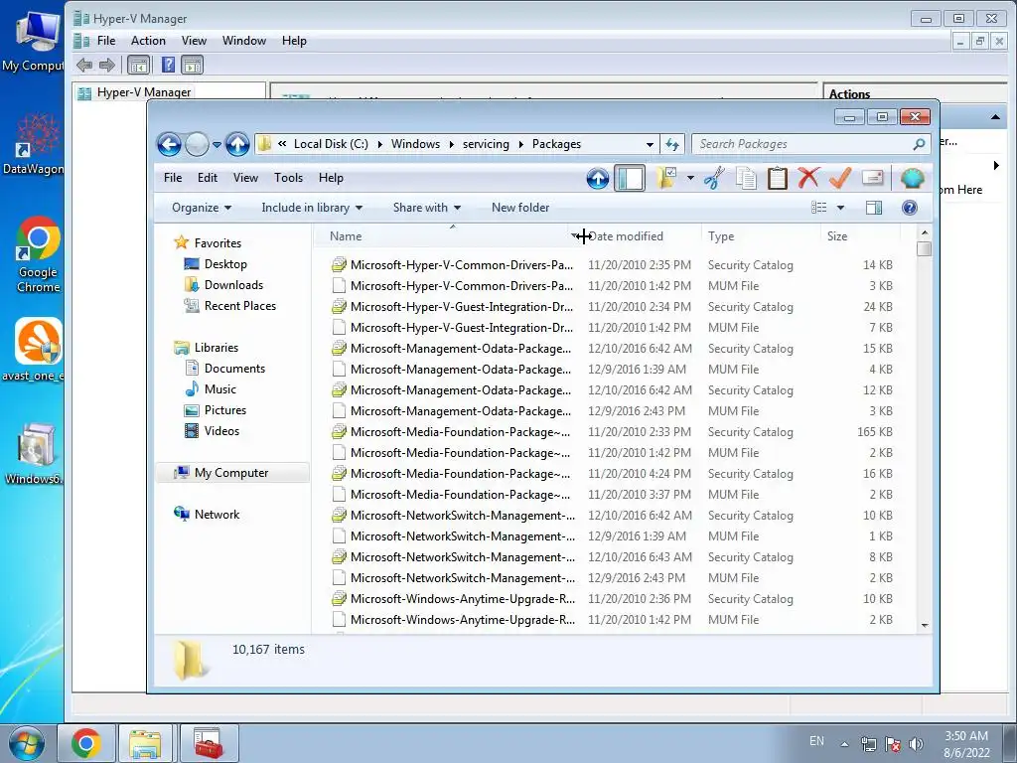
Task: Select Google Chrome desktop icon
Action: pyautogui.click(x=38, y=254)
